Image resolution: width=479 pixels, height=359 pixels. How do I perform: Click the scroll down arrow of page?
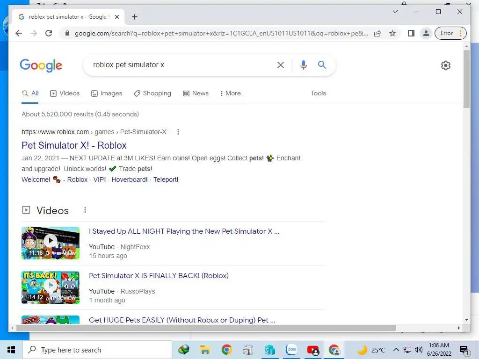click(x=466, y=320)
